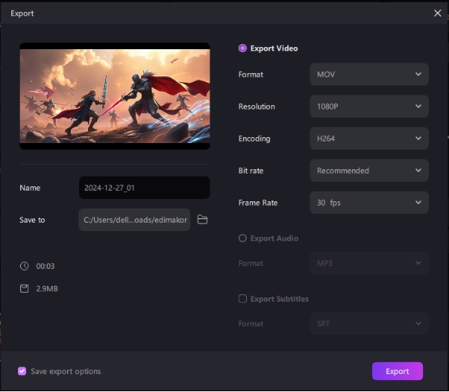Screen dimensions: 449x392
Task: Click the Export Subtitles label
Action: tap(280, 299)
